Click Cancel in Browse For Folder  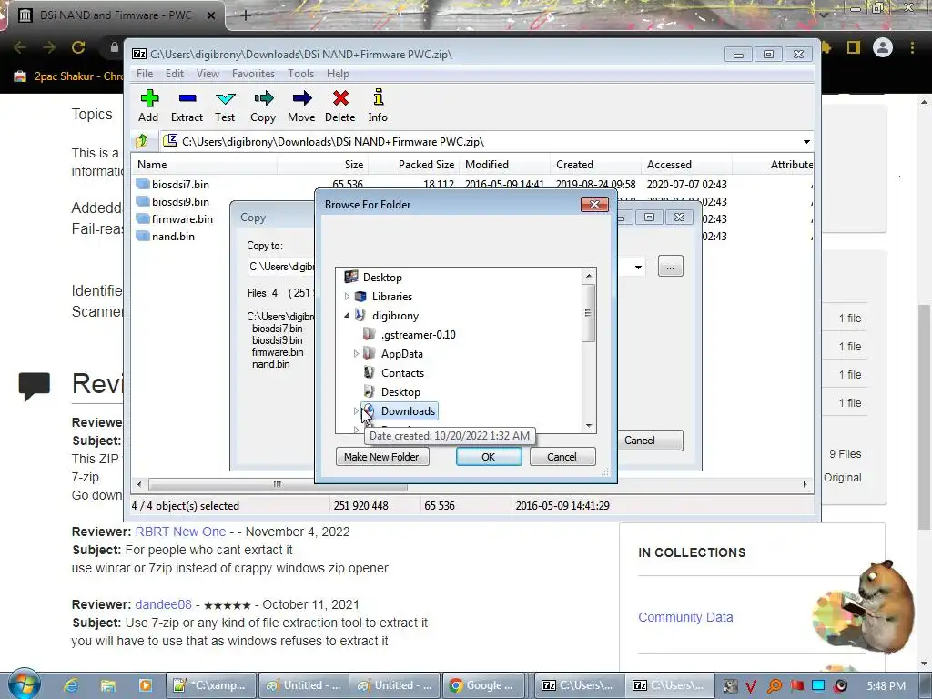(x=562, y=457)
